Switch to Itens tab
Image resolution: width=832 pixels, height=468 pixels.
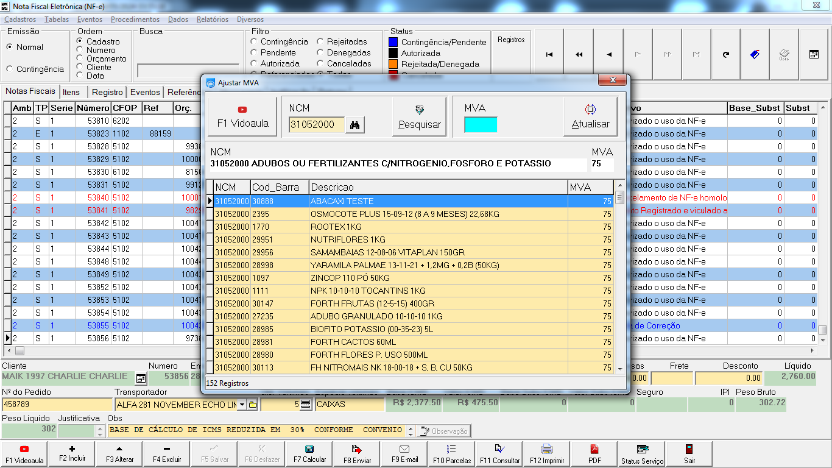tap(71, 92)
